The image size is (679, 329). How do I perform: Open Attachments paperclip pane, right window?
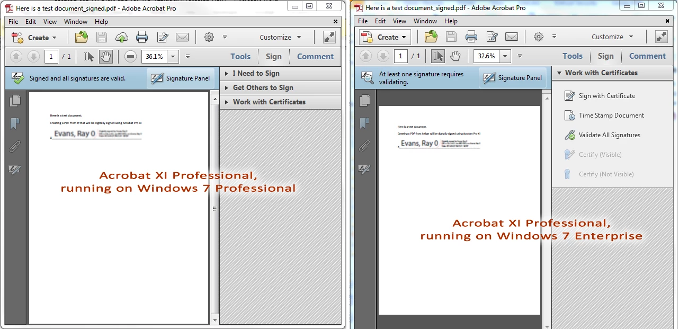[x=364, y=146]
